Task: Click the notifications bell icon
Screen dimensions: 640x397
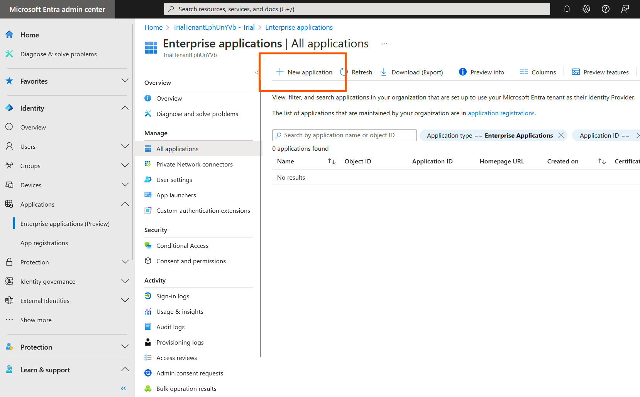Action: pos(567,9)
